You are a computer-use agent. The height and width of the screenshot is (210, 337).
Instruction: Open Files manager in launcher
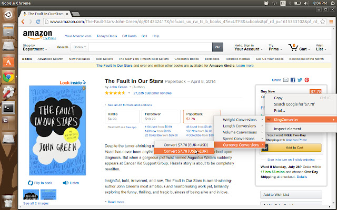(8, 30)
